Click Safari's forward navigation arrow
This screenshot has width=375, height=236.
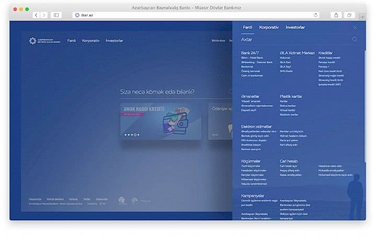click(44, 15)
